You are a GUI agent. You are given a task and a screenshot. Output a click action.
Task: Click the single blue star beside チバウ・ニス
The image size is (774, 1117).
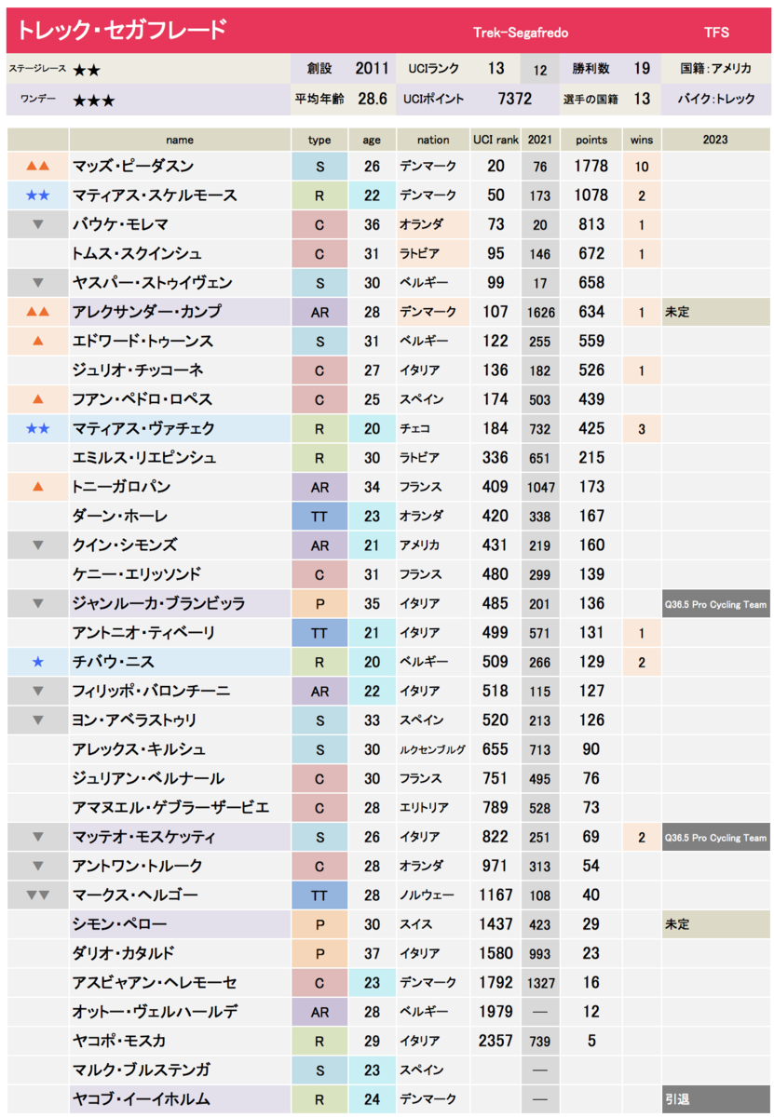tap(38, 662)
